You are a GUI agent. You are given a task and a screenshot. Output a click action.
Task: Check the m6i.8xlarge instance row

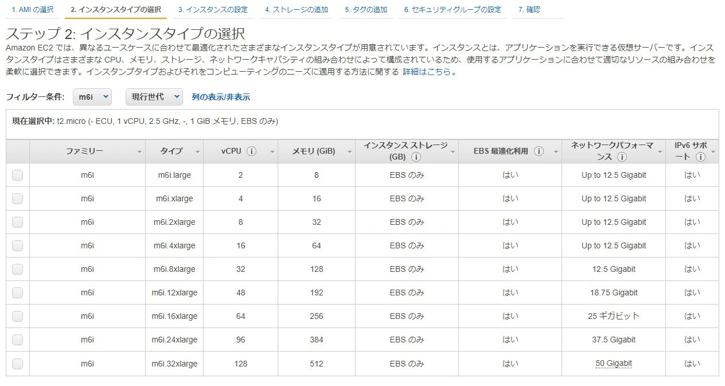[x=17, y=269]
